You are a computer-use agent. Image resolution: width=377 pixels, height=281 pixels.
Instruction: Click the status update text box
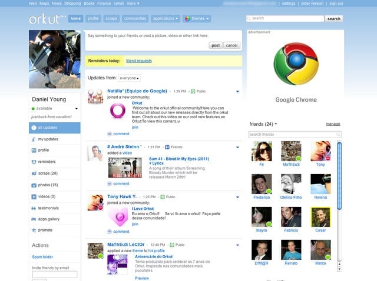[164, 36]
